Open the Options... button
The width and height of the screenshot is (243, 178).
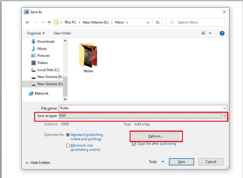coord(156,136)
